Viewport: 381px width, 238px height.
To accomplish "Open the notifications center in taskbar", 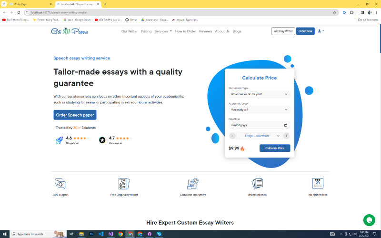I will [x=374, y=234].
